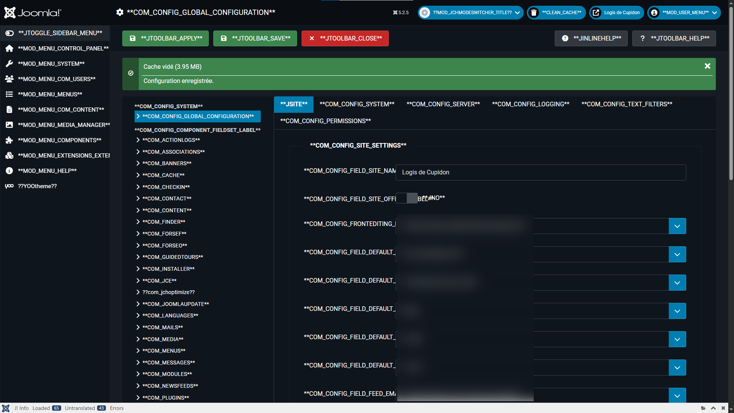Switch to the COM_CONFIG_SERVER tab

point(443,104)
